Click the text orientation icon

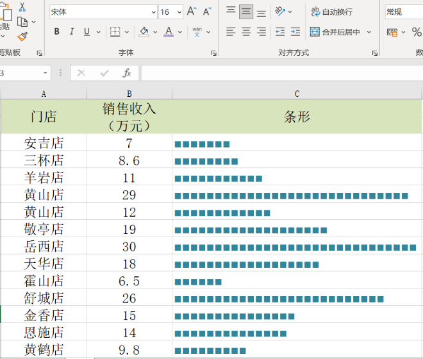280,12
